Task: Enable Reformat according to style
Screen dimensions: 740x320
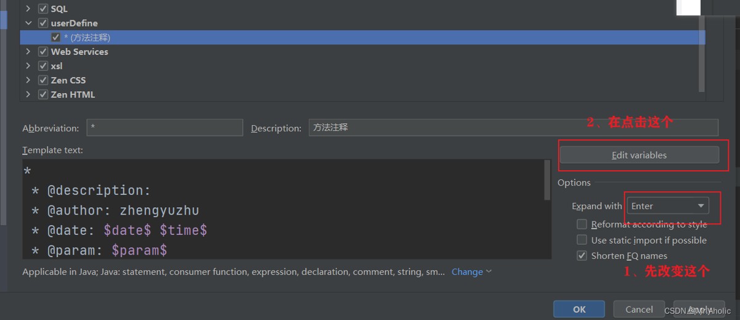Action: point(582,224)
